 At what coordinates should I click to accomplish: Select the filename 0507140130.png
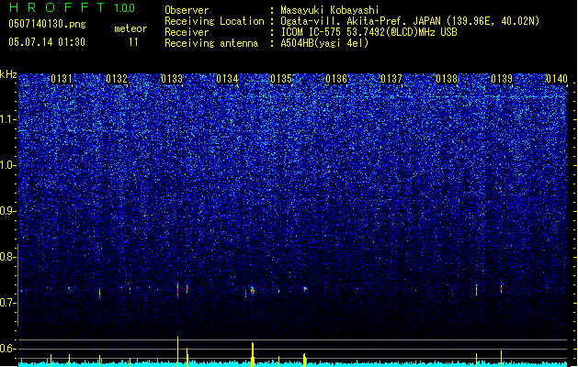[47, 25]
